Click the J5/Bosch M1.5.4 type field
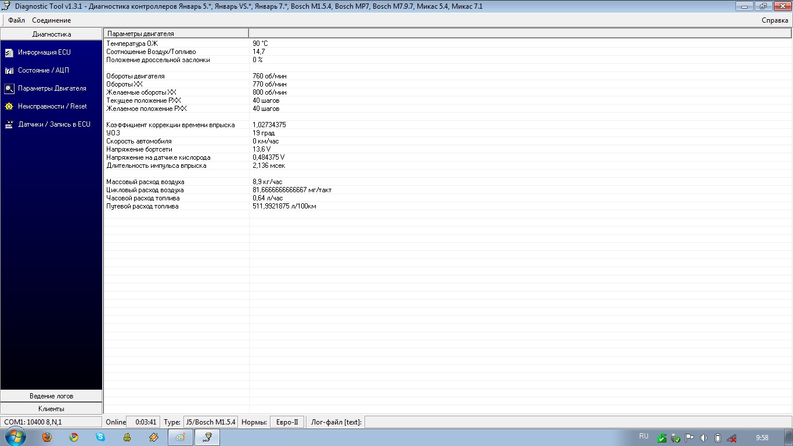The image size is (793, 446). (211, 422)
